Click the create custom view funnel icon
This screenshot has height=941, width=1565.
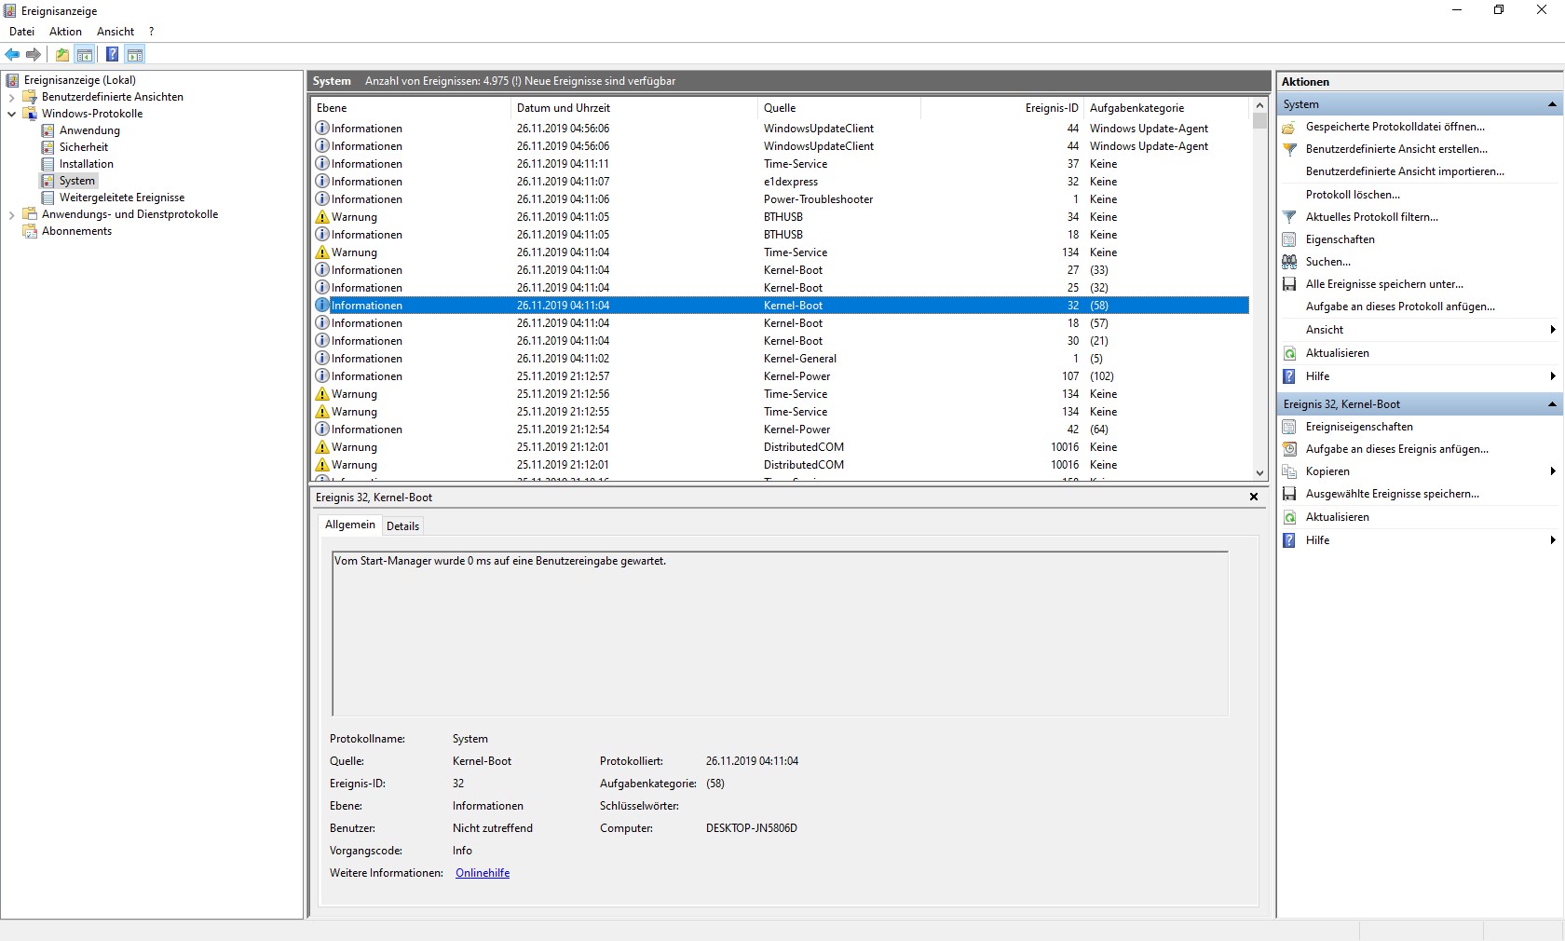coord(1289,150)
